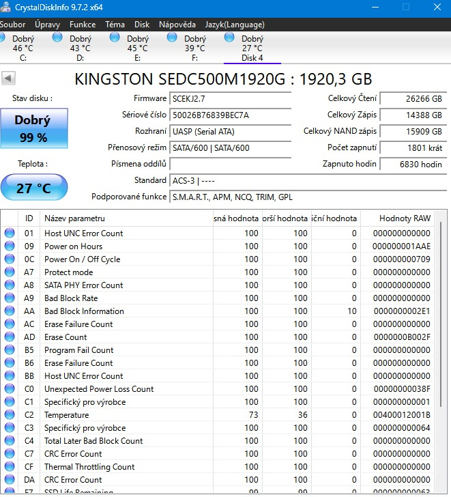Click the Rozhraní field UASP (Serial ATA)

pos(230,132)
